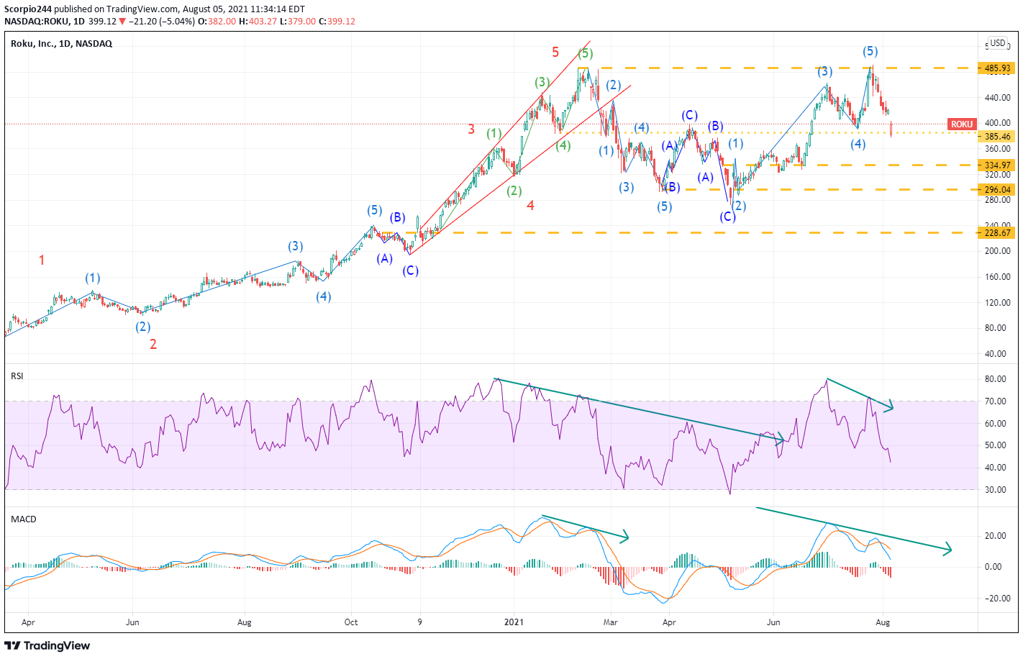Viewport: 1023px width, 659px height.
Task: Click the red wave label 3
Action: click(471, 129)
